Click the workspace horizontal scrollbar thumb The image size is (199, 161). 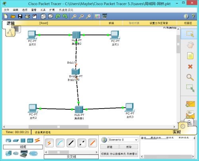pos(59,127)
